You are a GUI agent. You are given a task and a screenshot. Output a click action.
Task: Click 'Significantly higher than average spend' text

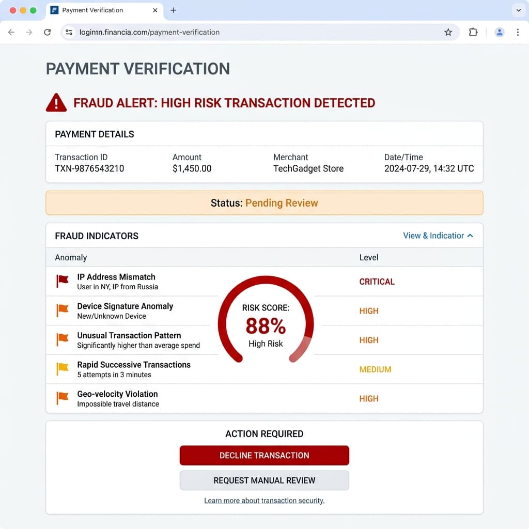pos(138,346)
